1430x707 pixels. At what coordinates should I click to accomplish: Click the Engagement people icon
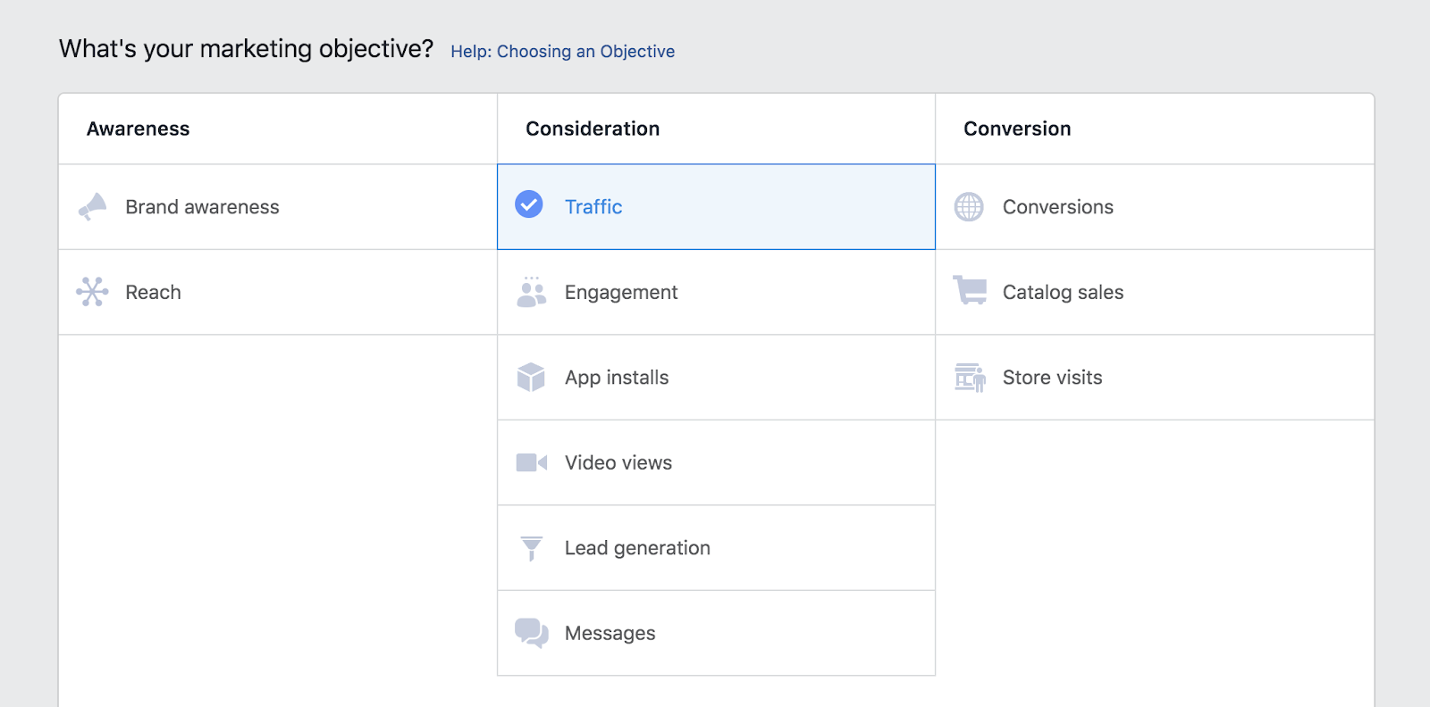coord(531,292)
